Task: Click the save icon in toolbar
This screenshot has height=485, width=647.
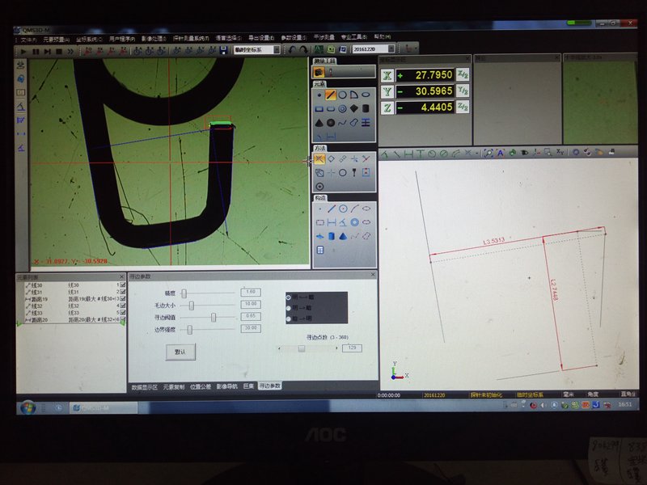Action: [x=222, y=50]
